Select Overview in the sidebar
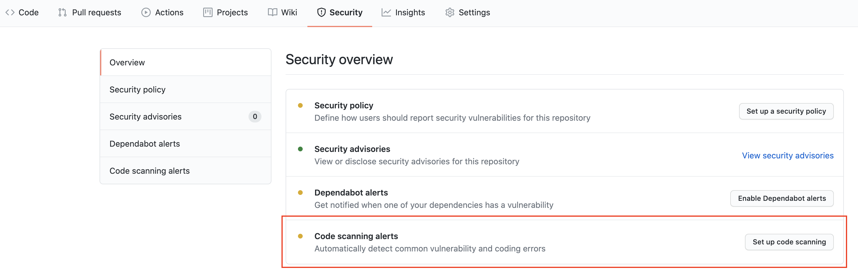 click(x=127, y=63)
